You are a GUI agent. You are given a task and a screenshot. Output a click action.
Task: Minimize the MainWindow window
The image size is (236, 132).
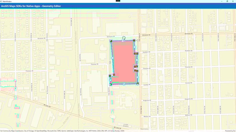(x=222, y=1)
